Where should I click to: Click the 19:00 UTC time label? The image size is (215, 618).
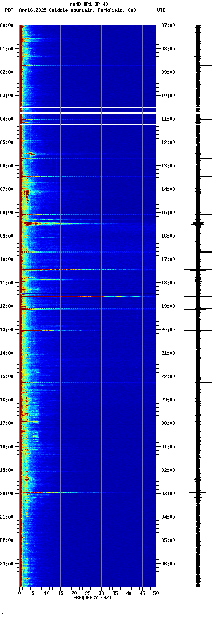[x=168, y=306]
